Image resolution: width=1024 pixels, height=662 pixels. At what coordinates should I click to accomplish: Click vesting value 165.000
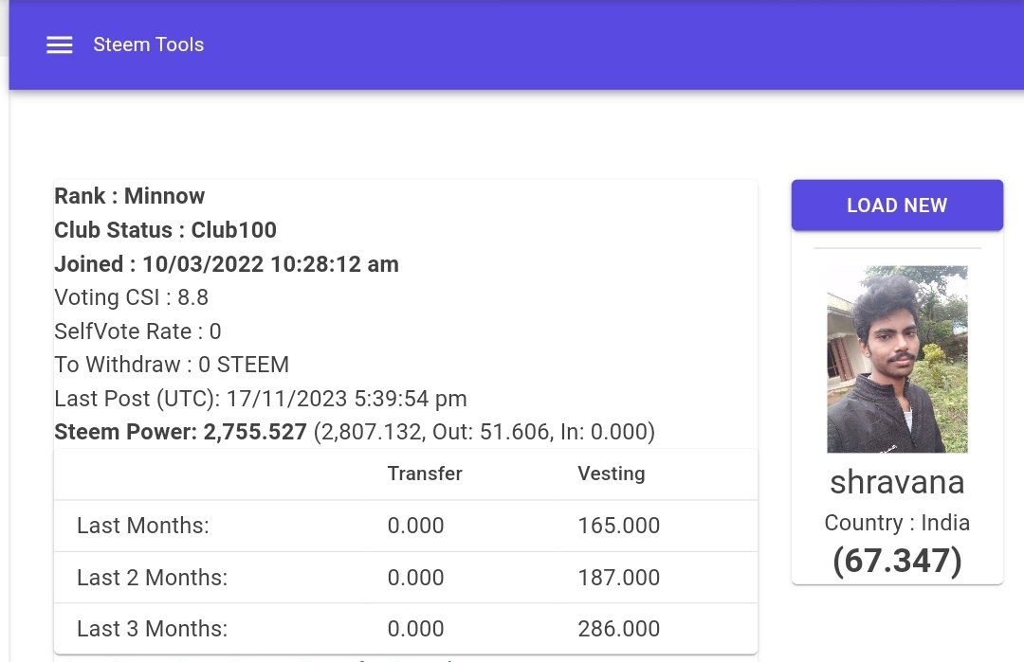click(x=618, y=526)
